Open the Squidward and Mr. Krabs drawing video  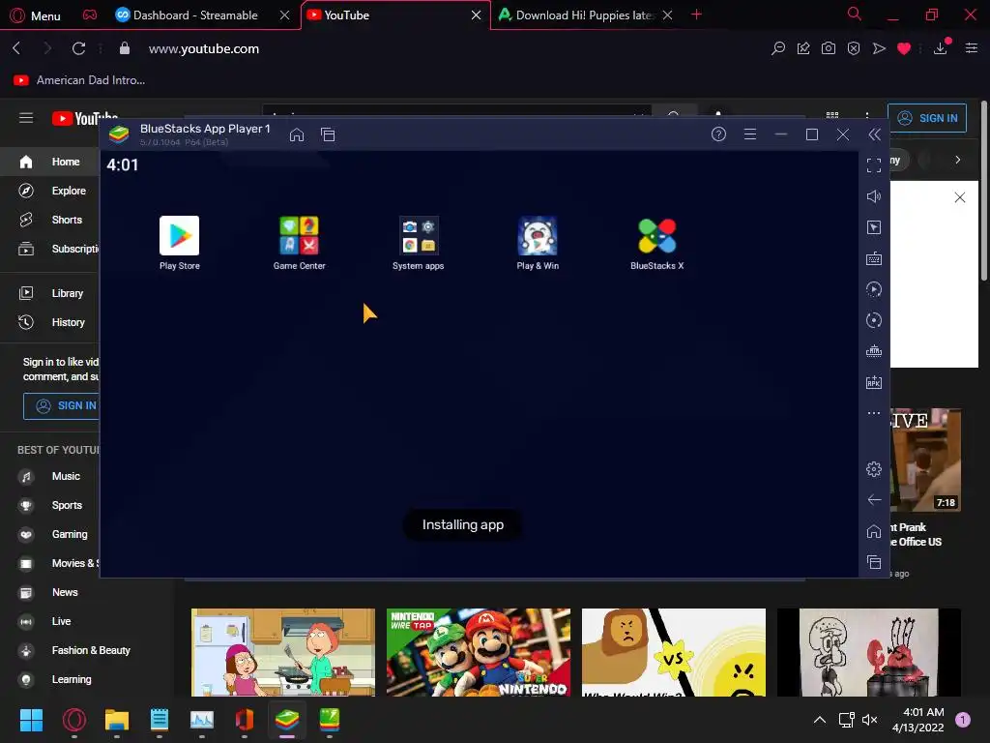point(869,652)
